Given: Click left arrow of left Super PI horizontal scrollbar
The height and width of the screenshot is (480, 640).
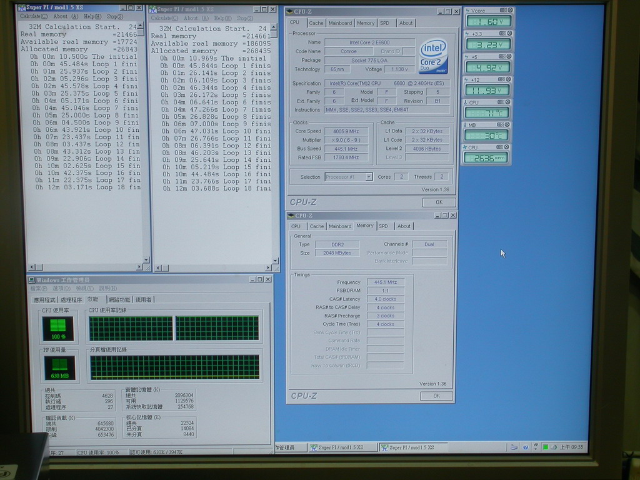Looking at the screenshot, I should [32, 267].
